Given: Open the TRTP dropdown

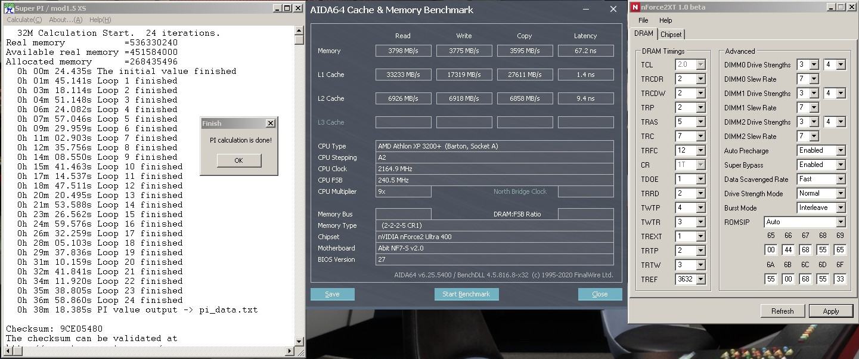Looking at the screenshot, I should pos(700,250).
